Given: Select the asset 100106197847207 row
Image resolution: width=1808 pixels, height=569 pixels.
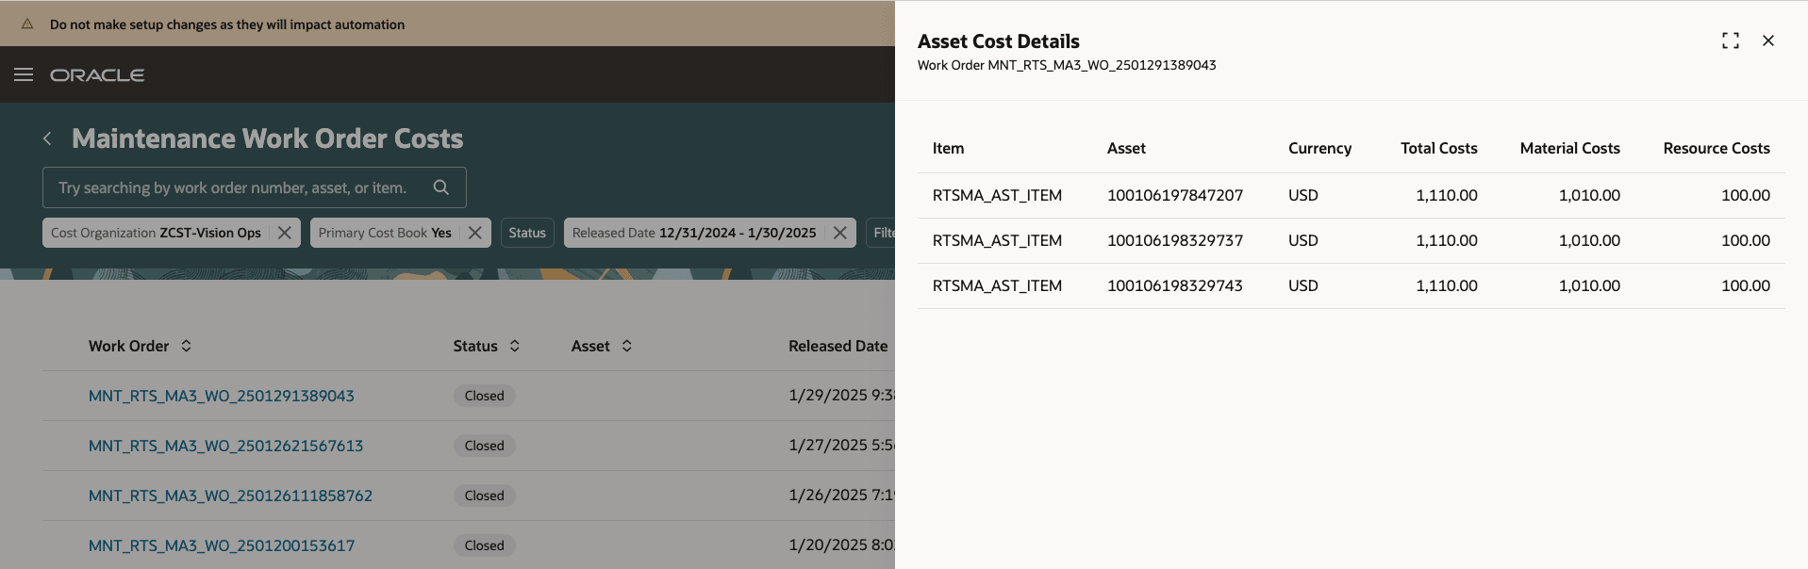Looking at the screenshot, I should coord(1174,195).
